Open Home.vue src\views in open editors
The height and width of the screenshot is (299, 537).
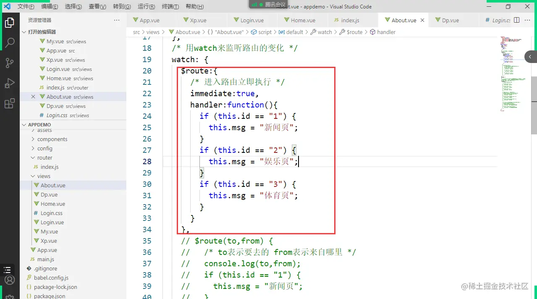pos(73,78)
